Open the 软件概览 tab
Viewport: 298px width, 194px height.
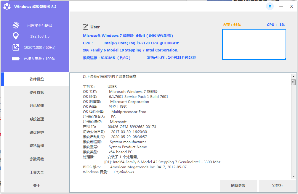[37, 79]
